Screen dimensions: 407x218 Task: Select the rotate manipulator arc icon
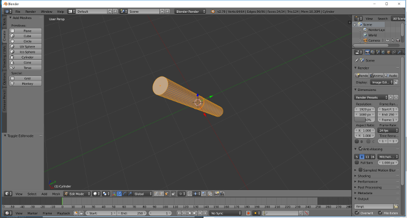(x=124, y=194)
